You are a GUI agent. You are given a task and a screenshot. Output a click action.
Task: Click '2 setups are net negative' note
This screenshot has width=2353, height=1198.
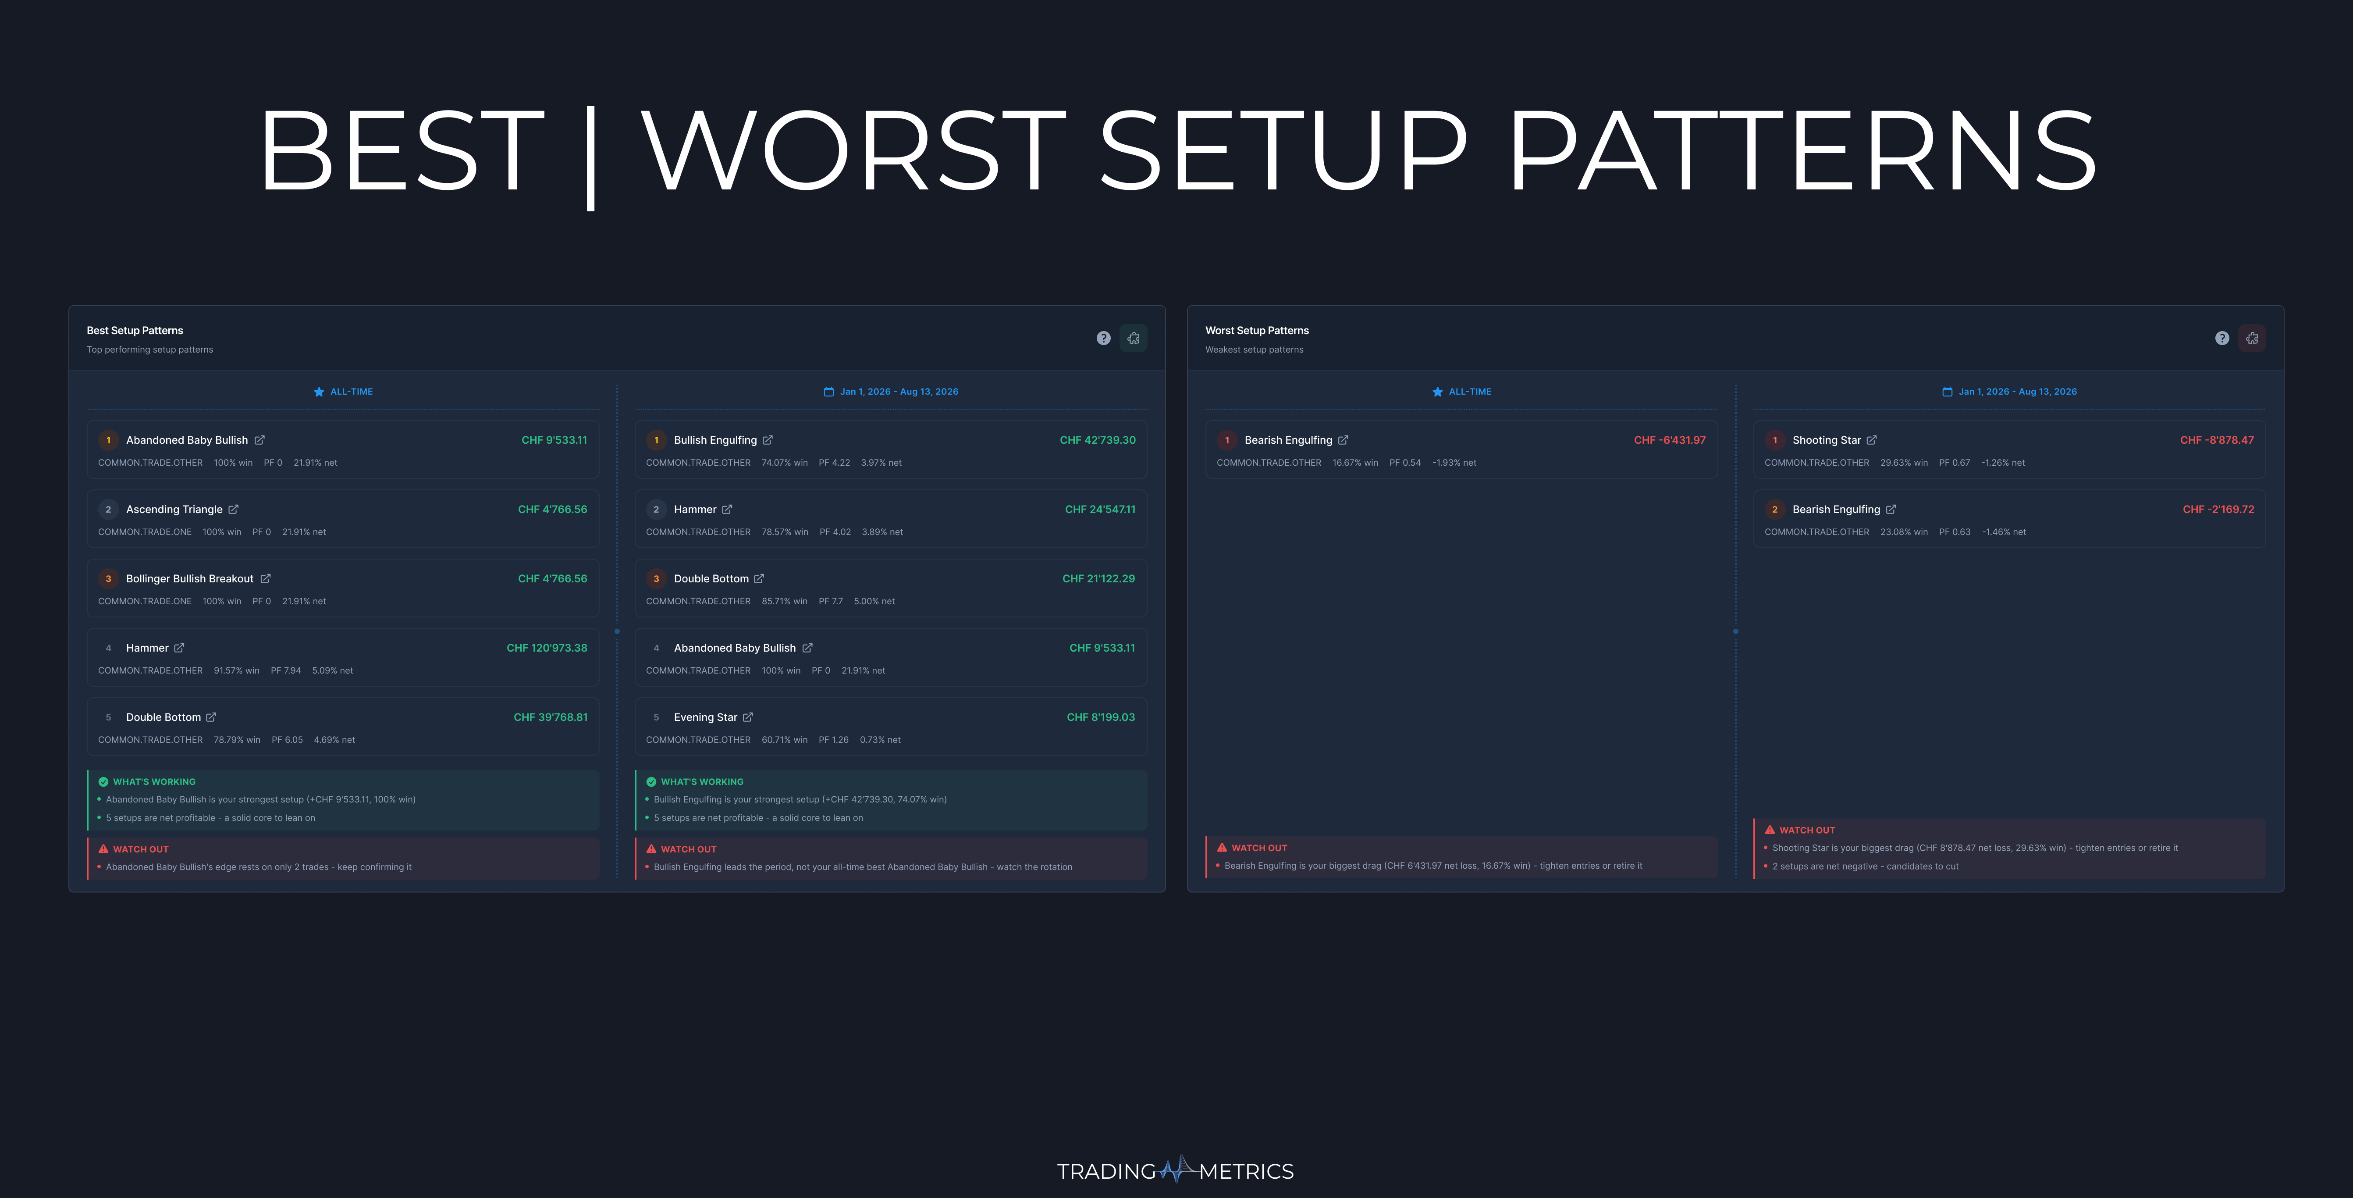click(x=1865, y=866)
